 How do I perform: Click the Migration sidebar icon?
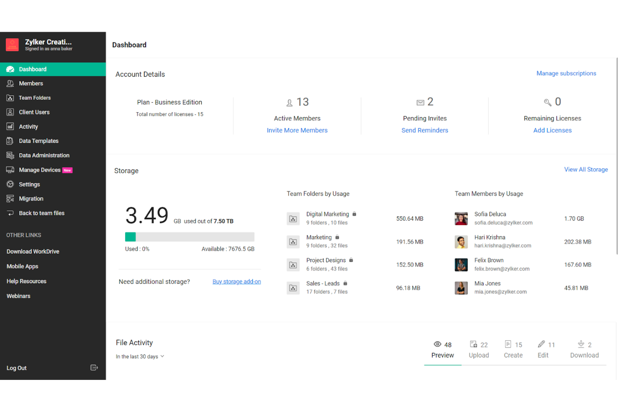[10, 199]
